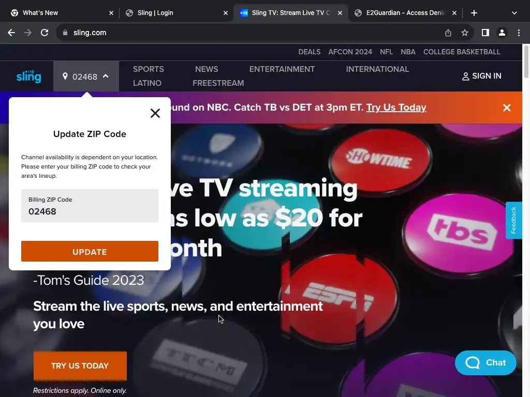
Task: Close the Sling TV: Stream Live TV tab
Action: pos(340,13)
